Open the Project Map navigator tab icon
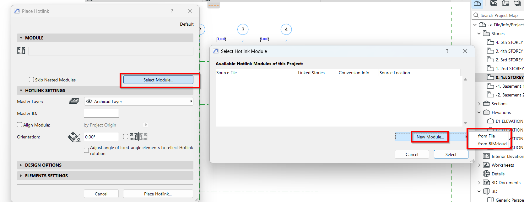This screenshot has width=524, height=202. click(477, 3)
